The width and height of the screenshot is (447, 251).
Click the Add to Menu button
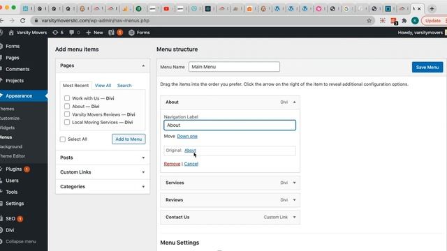[129, 139]
